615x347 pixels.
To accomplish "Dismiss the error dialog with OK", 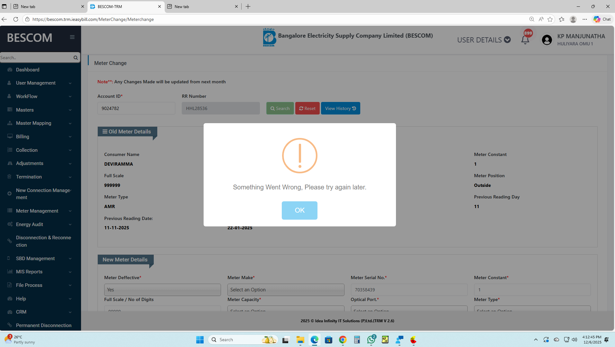I will (299, 210).
